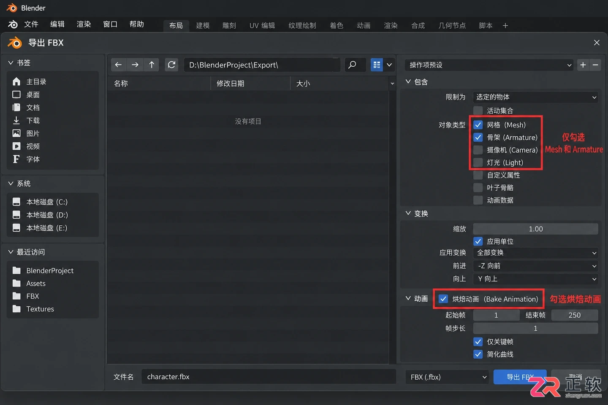608x405 pixels.
Task: Switch to the 建模 workspace tab
Action: click(x=203, y=26)
